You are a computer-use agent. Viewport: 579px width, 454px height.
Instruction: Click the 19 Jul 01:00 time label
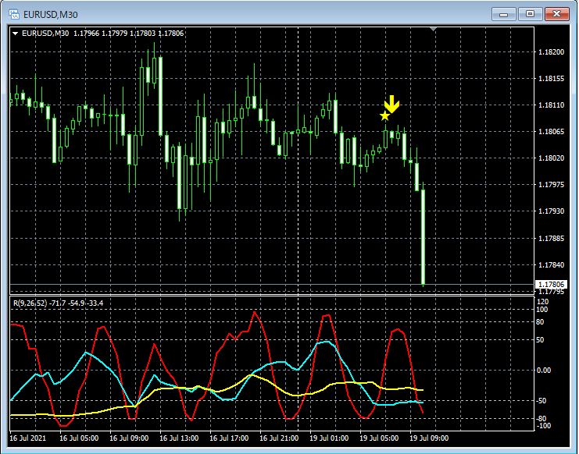329,438
